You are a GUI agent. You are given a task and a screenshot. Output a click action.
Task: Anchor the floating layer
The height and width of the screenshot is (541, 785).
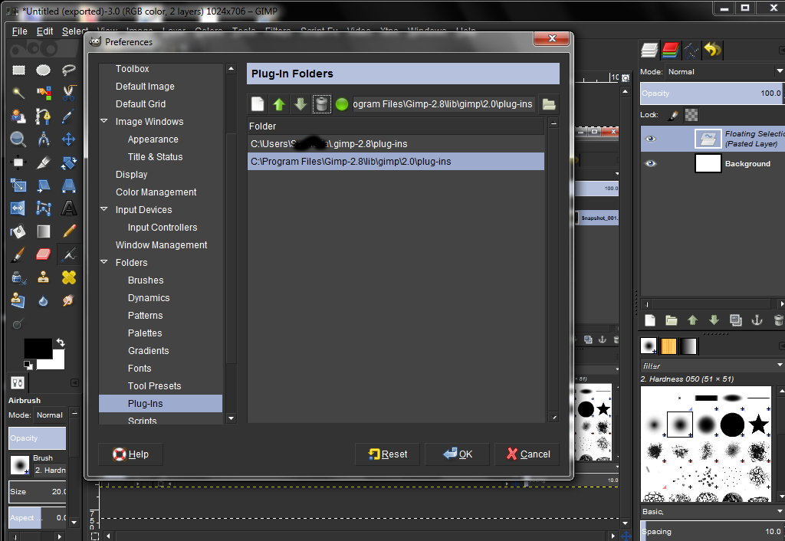[757, 320]
